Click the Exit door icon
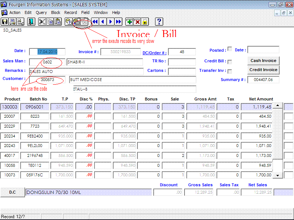 31,22
